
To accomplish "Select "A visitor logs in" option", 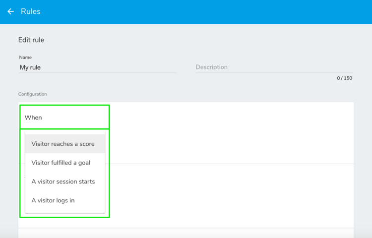I will (65, 200).
